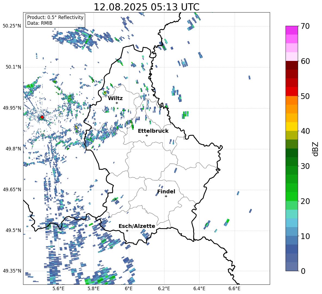
Task: Click the Findel cross marker
Action: [x=166, y=196]
